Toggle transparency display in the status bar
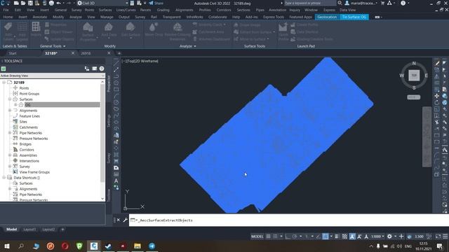This screenshot has height=252, width=449. pyautogui.click(x=344, y=237)
